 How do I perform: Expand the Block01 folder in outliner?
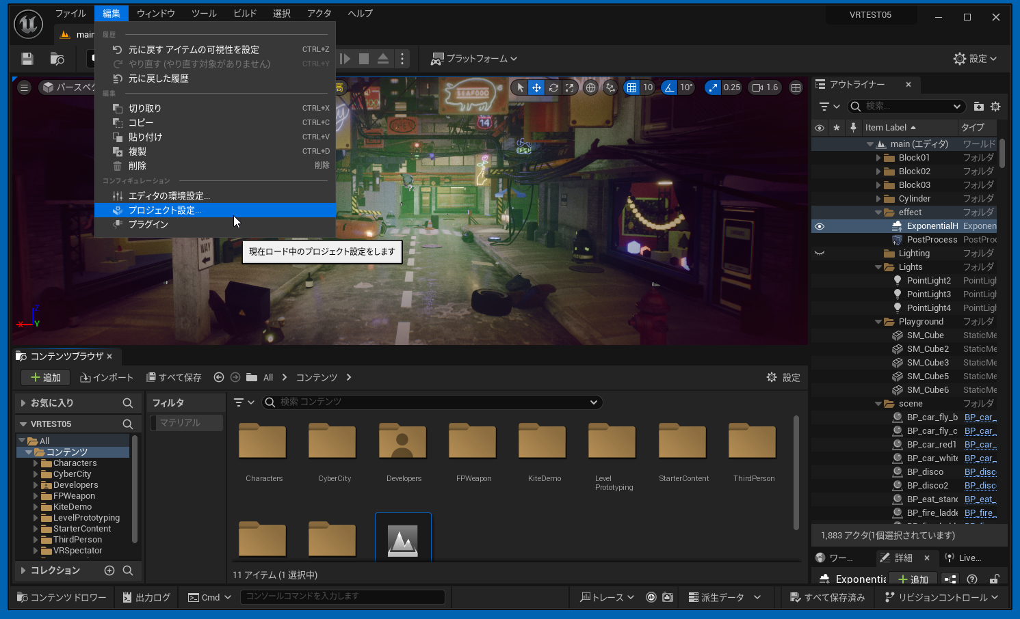tap(878, 158)
